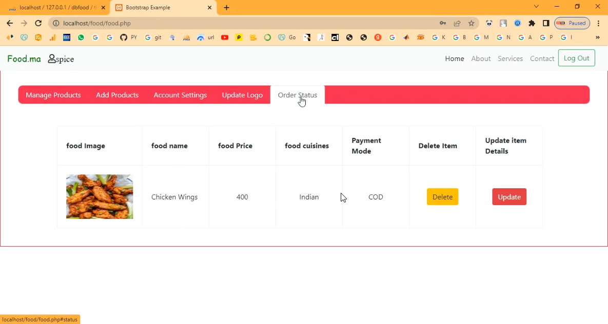Viewport: 608px width, 324px height.
Task: Open the phpMyAdmin bookmark icon
Action: (187, 37)
